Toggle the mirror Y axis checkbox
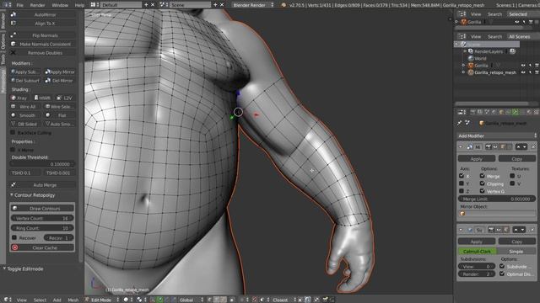 462,183
